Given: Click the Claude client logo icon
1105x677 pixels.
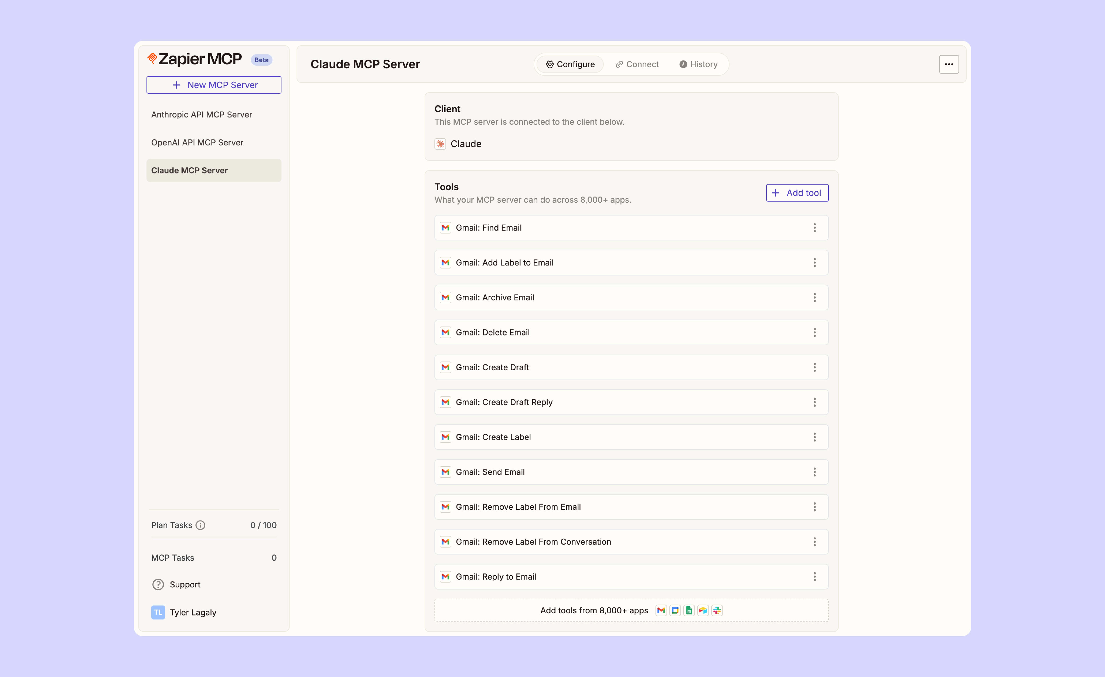Looking at the screenshot, I should (440, 144).
